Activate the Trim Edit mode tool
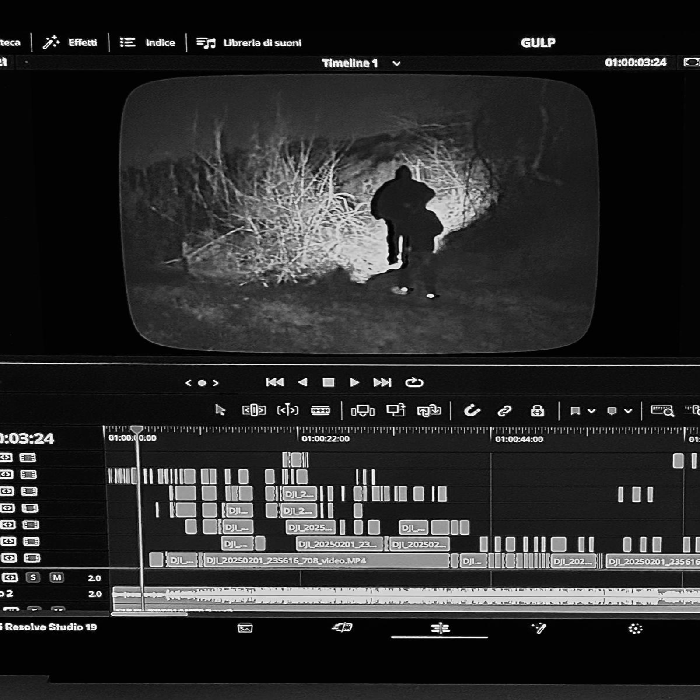This screenshot has height=700, width=700. 254,410
